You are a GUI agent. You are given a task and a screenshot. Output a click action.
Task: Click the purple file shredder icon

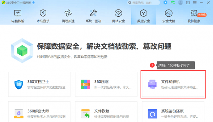pos(152,84)
